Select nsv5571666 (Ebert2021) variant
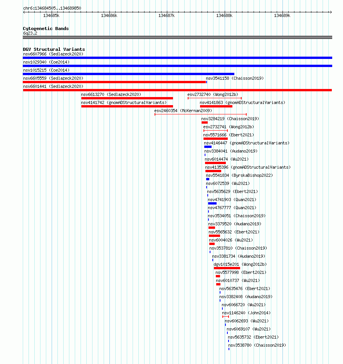 [x=215, y=139]
